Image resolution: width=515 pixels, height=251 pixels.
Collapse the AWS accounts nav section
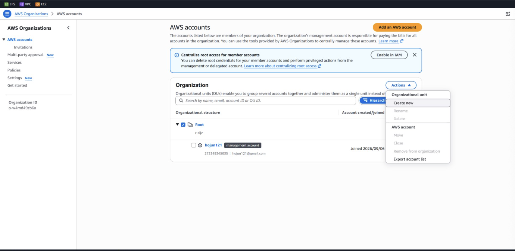click(4, 39)
